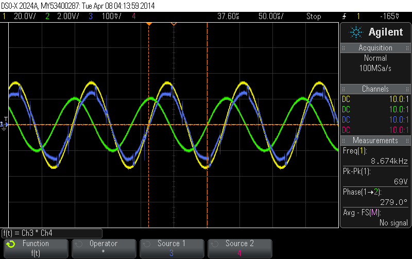Click the Agilent brand name text
The height and width of the screenshot is (259, 412).
click(x=385, y=32)
